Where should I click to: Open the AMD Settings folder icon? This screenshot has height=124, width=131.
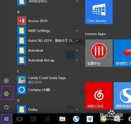point(22,31)
